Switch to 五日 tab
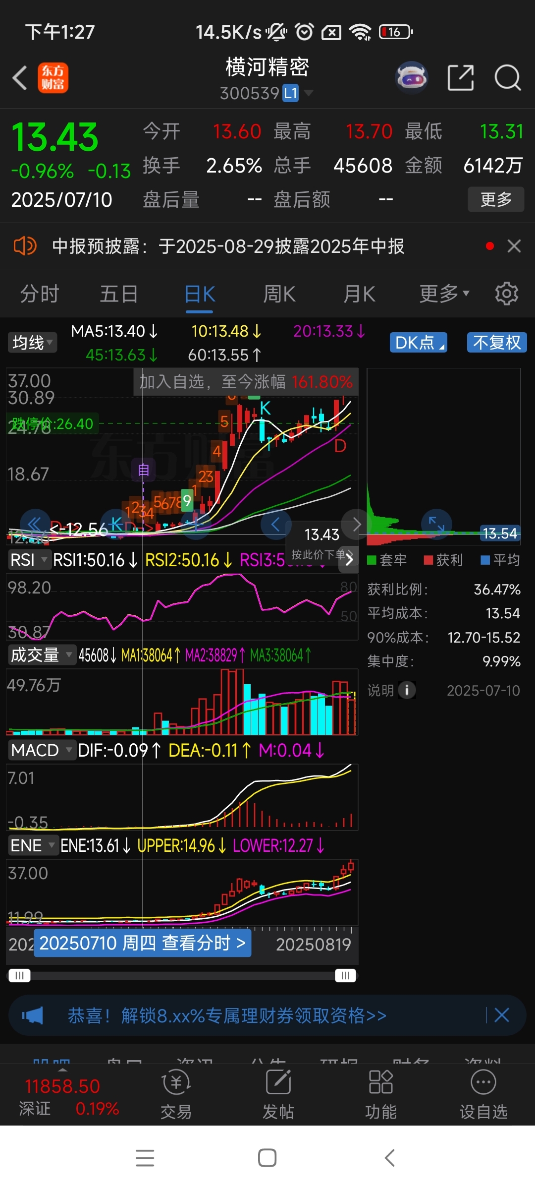This screenshot has width=535, height=1190. click(x=119, y=294)
